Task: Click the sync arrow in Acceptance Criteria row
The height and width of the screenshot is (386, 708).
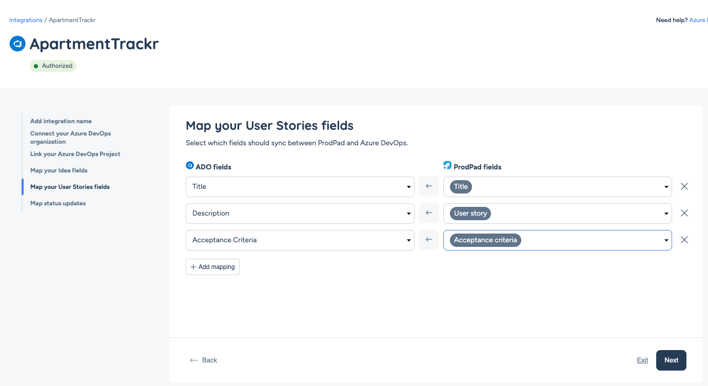Action: 429,240
